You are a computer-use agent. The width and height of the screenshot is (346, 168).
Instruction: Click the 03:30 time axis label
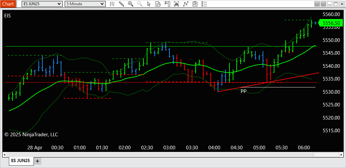pyautogui.click(x=192, y=147)
